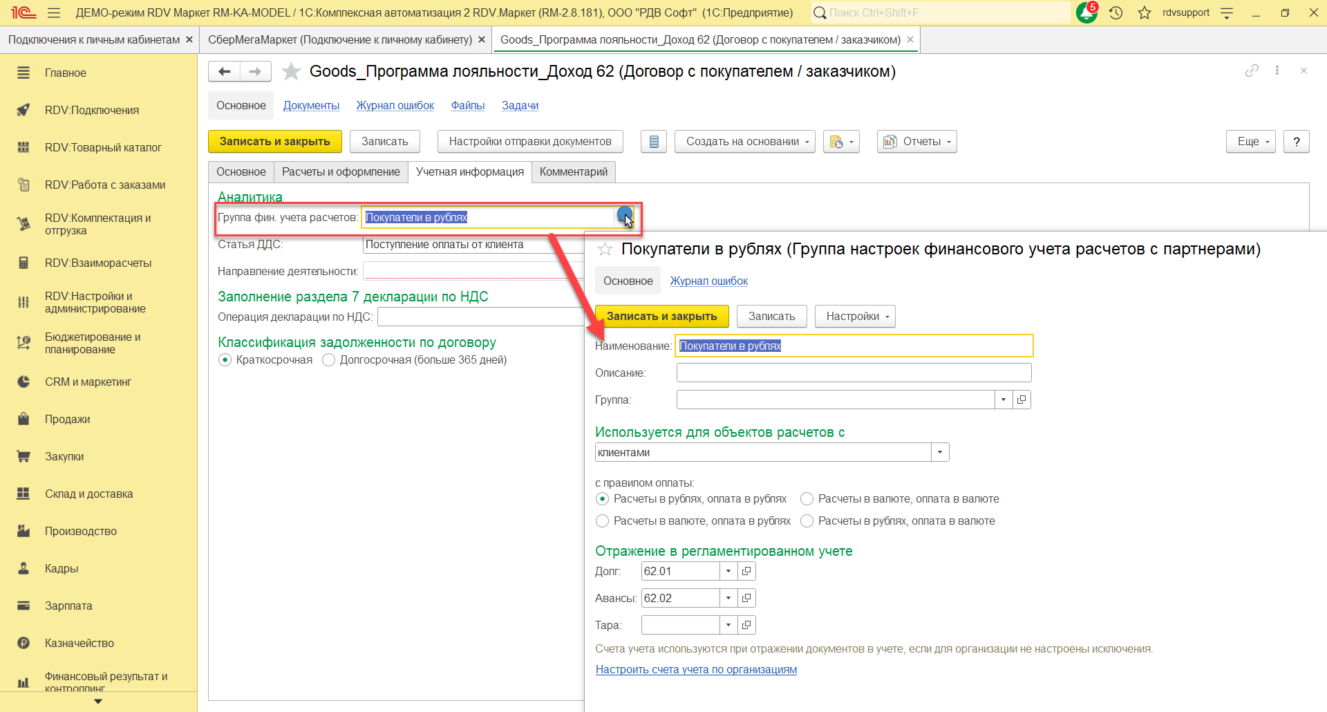Expand the клиентами objects dropdown
Screen dimensions: 1327x712
[939, 453]
